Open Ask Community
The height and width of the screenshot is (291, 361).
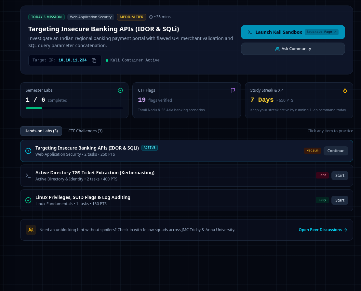pyautogui.click(x=293, y=49)
